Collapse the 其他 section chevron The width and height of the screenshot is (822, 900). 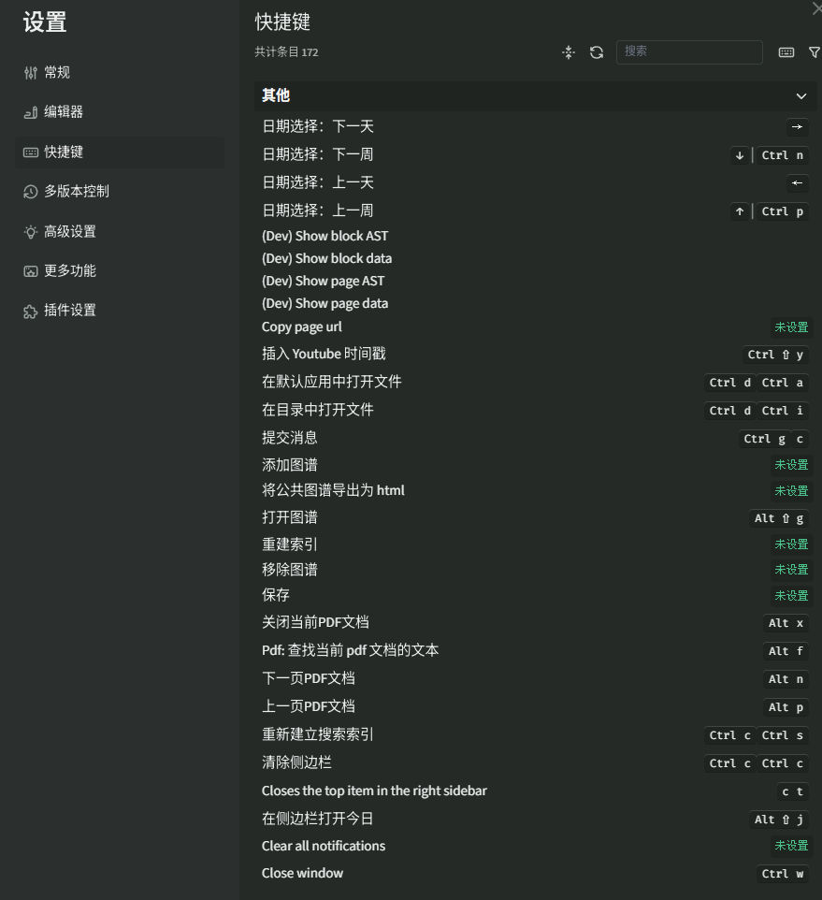pyautogui.click(x=800, y=96)
